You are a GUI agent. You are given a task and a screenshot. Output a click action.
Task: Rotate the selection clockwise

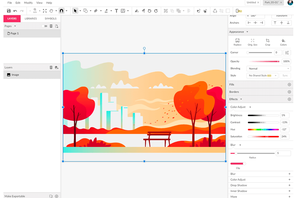pyautogui.click(x=156, y=11)
